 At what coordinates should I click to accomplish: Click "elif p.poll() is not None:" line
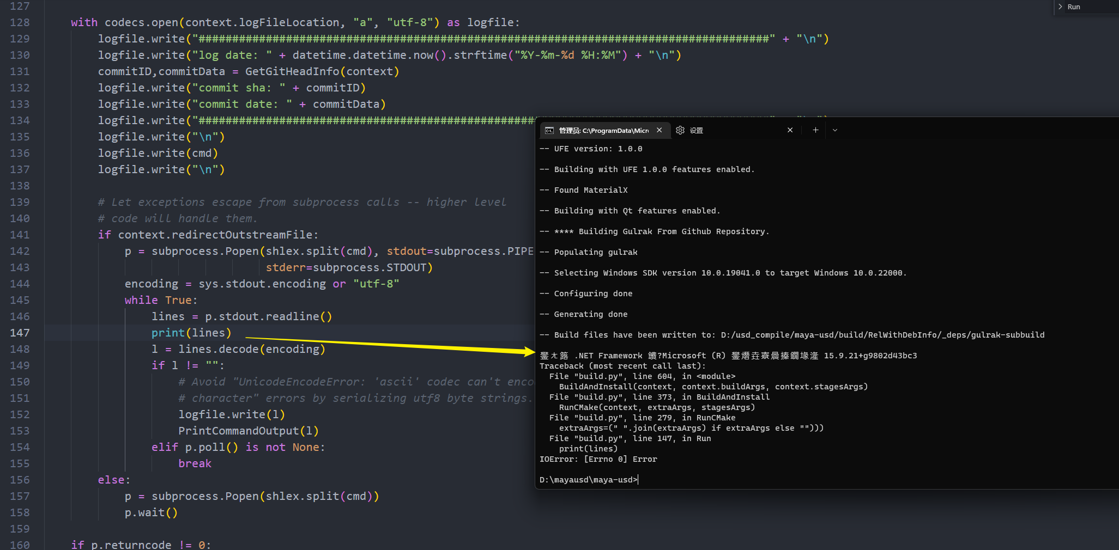[x=238, y=447]
